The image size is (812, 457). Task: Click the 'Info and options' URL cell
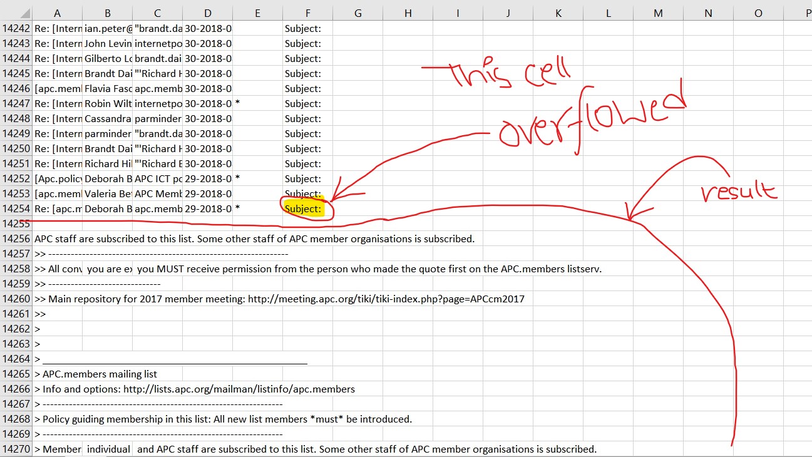(195, 389)
